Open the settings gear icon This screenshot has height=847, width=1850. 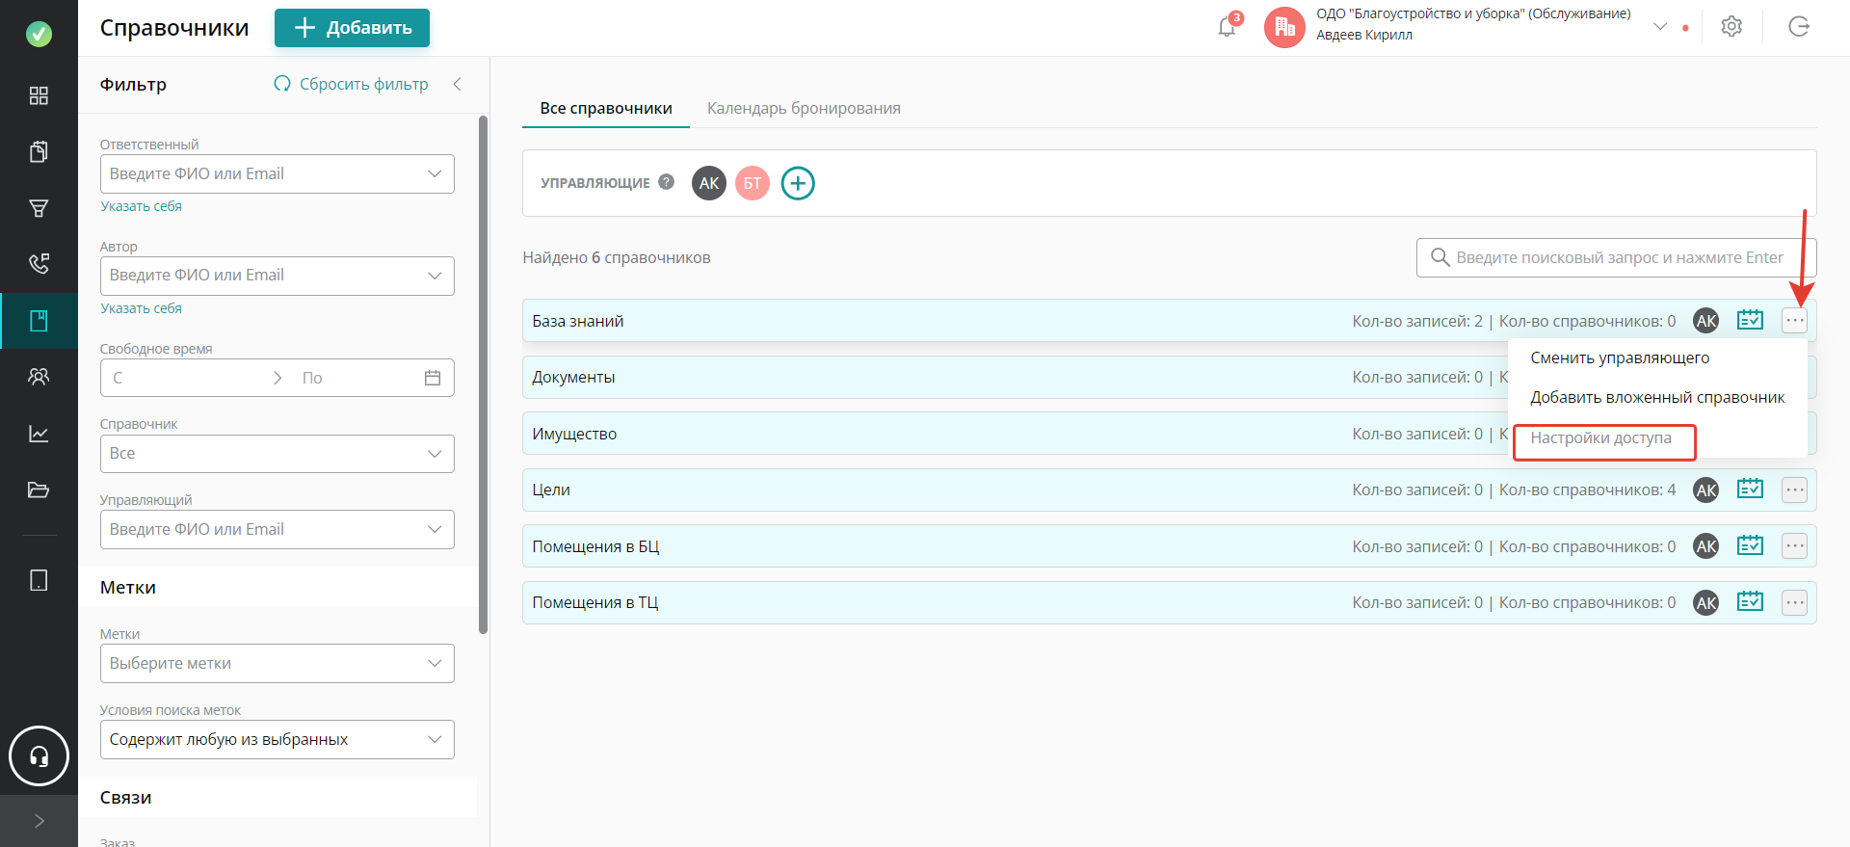coord(1731,27)
